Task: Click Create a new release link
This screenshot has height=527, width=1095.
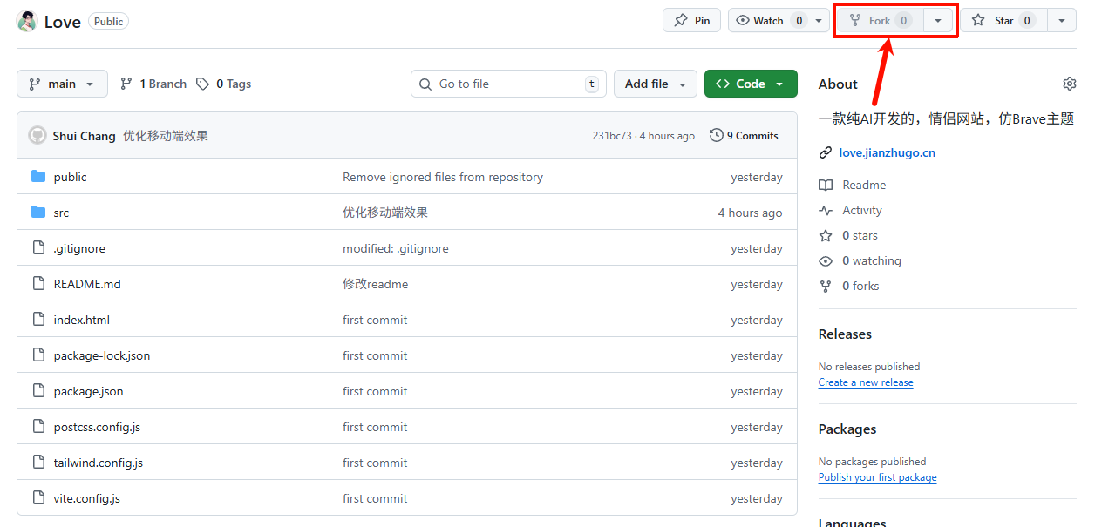Action: [866, 382]
